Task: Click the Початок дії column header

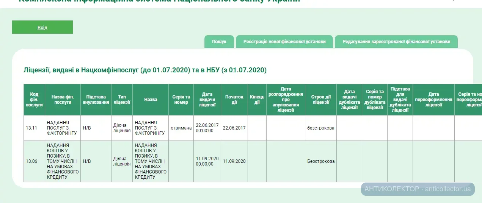Action: [x=234, y=100]
